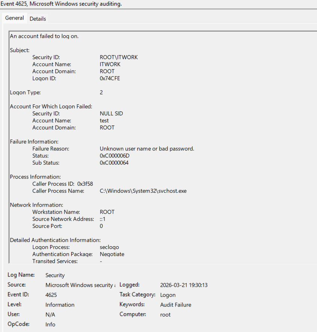This screenshot has width=317, height=332.
Task: Click the Keywords field showing Audit Failure
Action: 175,305
